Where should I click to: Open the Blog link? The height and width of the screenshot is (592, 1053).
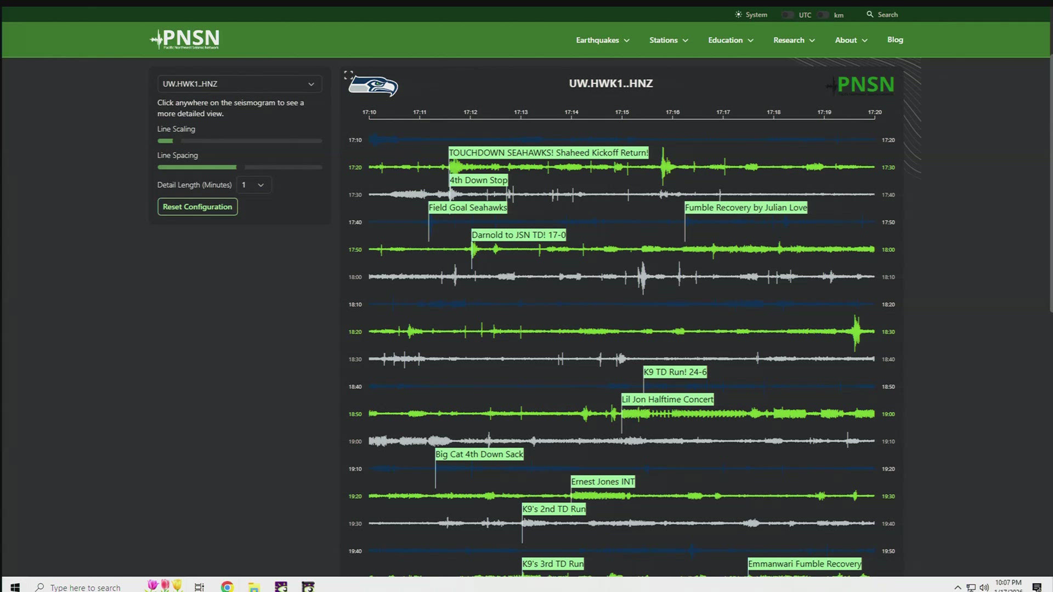(895, 39)
